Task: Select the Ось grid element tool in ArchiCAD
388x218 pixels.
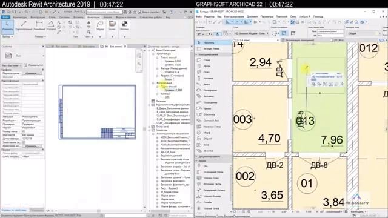Action: point(213,166)
